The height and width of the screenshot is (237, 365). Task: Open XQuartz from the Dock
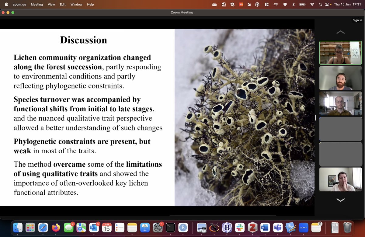coord(214,227)
